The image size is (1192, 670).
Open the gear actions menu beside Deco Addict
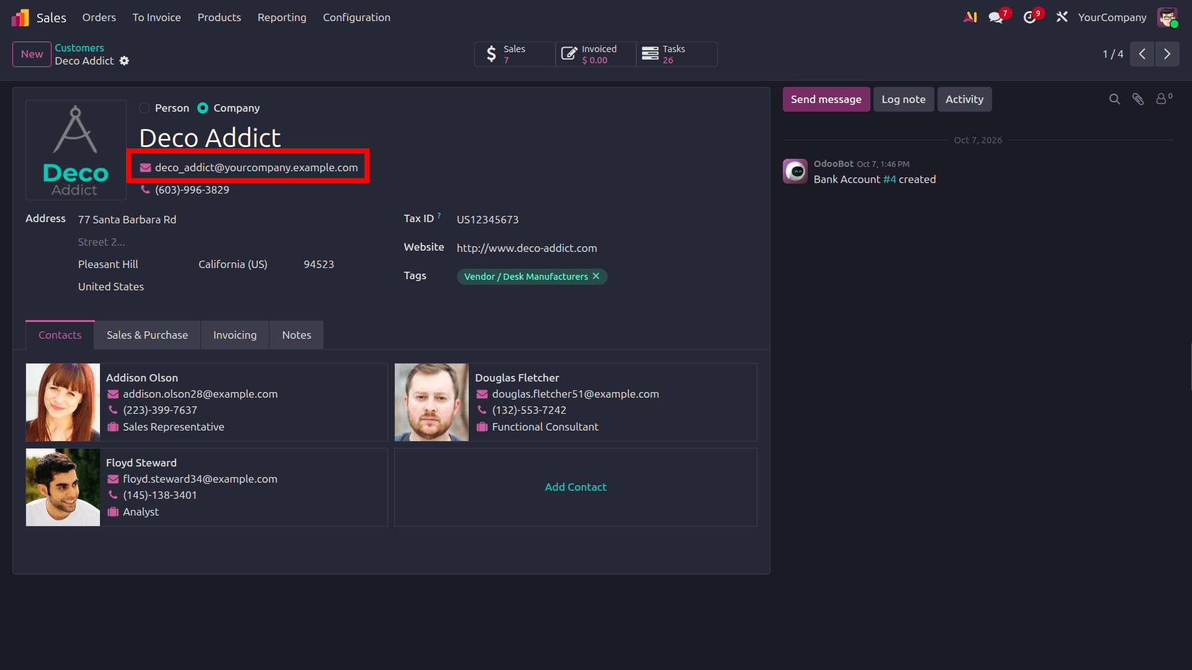(124, 61)
